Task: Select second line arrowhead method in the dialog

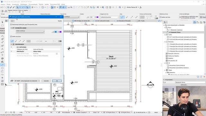Action: click(16, 41)
